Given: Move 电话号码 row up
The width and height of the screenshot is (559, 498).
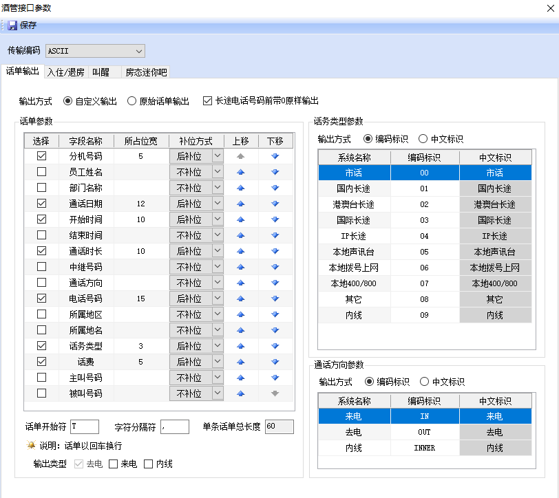Looking at the screenshot, I should 240,299.
